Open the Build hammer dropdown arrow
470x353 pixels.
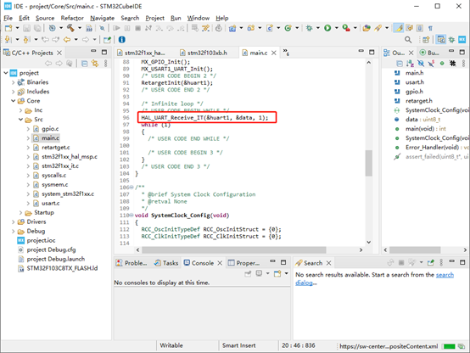coord(80,28)
